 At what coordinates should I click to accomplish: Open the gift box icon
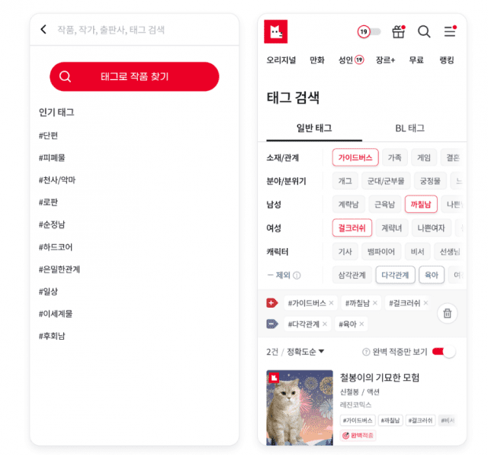(x=398, y=31)
